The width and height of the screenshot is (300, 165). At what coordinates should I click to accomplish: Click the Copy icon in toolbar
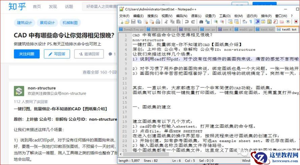coord(172,22)
